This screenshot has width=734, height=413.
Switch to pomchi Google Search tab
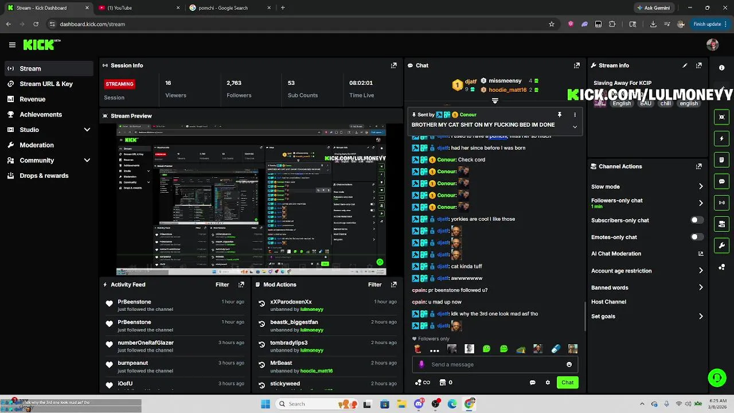point(229,8)
